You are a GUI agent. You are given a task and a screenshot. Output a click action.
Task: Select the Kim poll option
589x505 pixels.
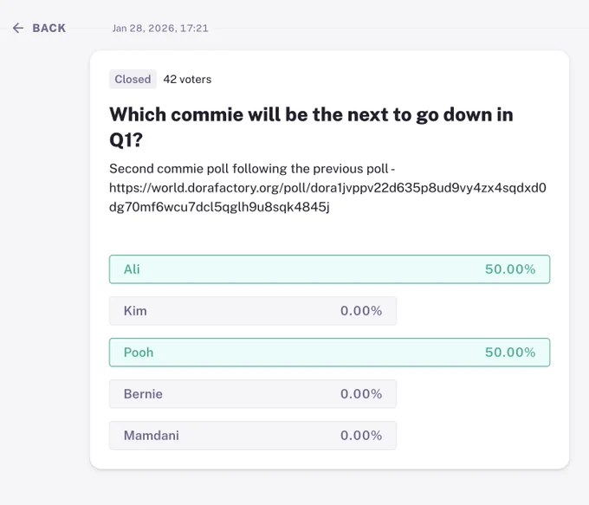click(x=253, y=311)
